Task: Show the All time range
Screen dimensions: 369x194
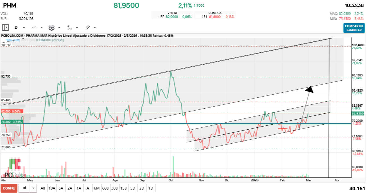Action: click(x=43, y=188)
